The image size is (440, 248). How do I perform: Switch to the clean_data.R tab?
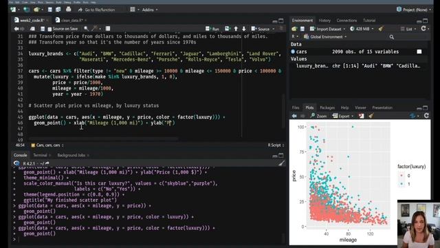click(x=71, y=20)
